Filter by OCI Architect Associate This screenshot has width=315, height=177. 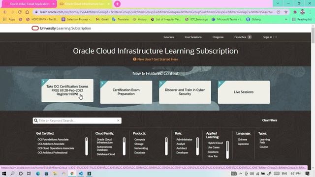click(51, 144)
